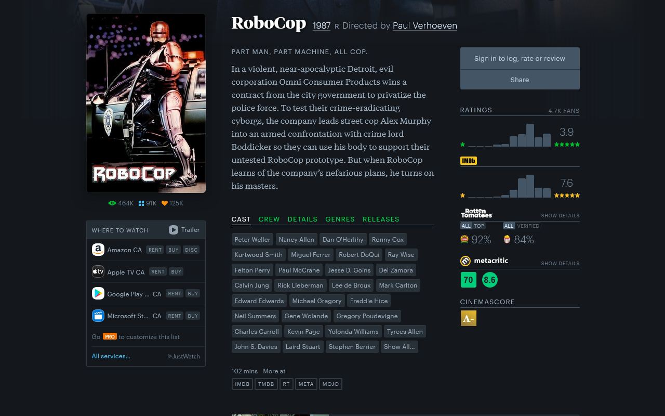Play the RoboCop trailer
The image size is (665, 416).
pyautogui.click(x=183, y=229)
